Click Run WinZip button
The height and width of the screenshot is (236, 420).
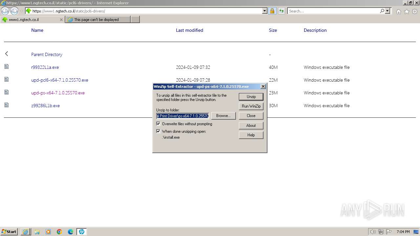(251, 106)
